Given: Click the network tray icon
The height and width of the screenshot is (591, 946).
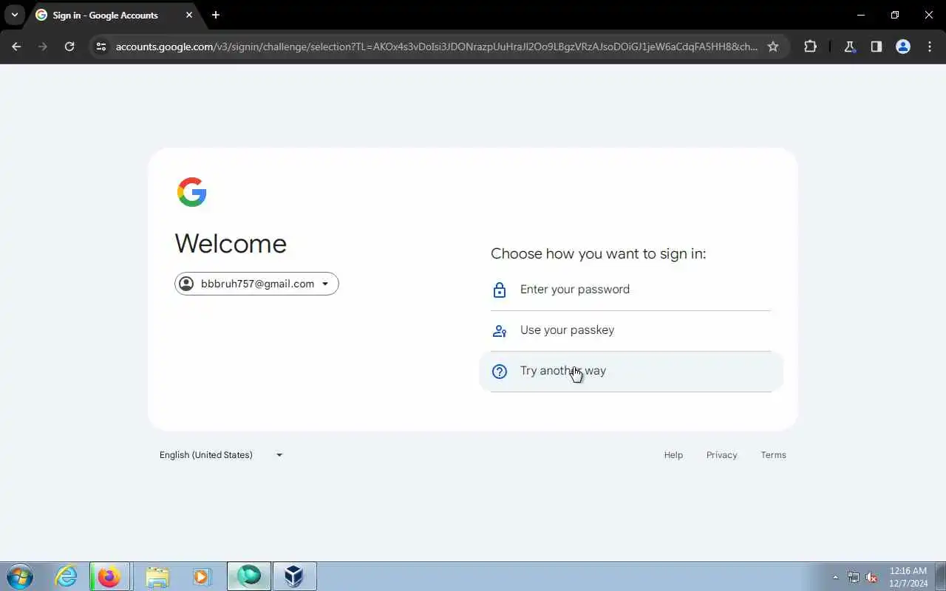Looking at the screenshot, I should point(854,577).
